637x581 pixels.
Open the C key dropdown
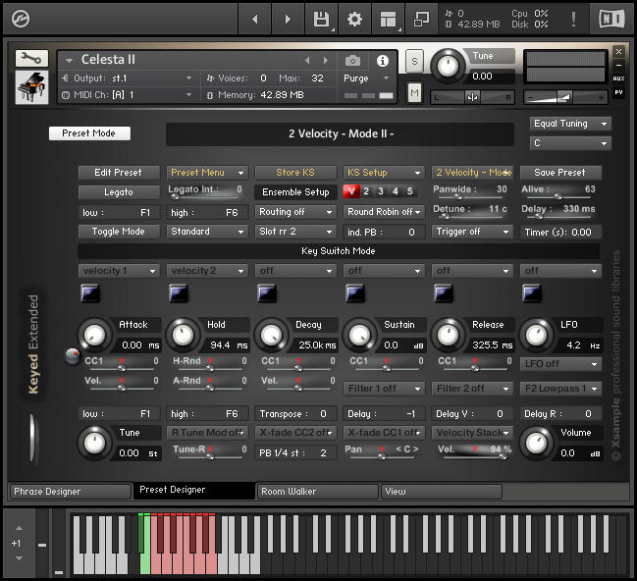570,143
